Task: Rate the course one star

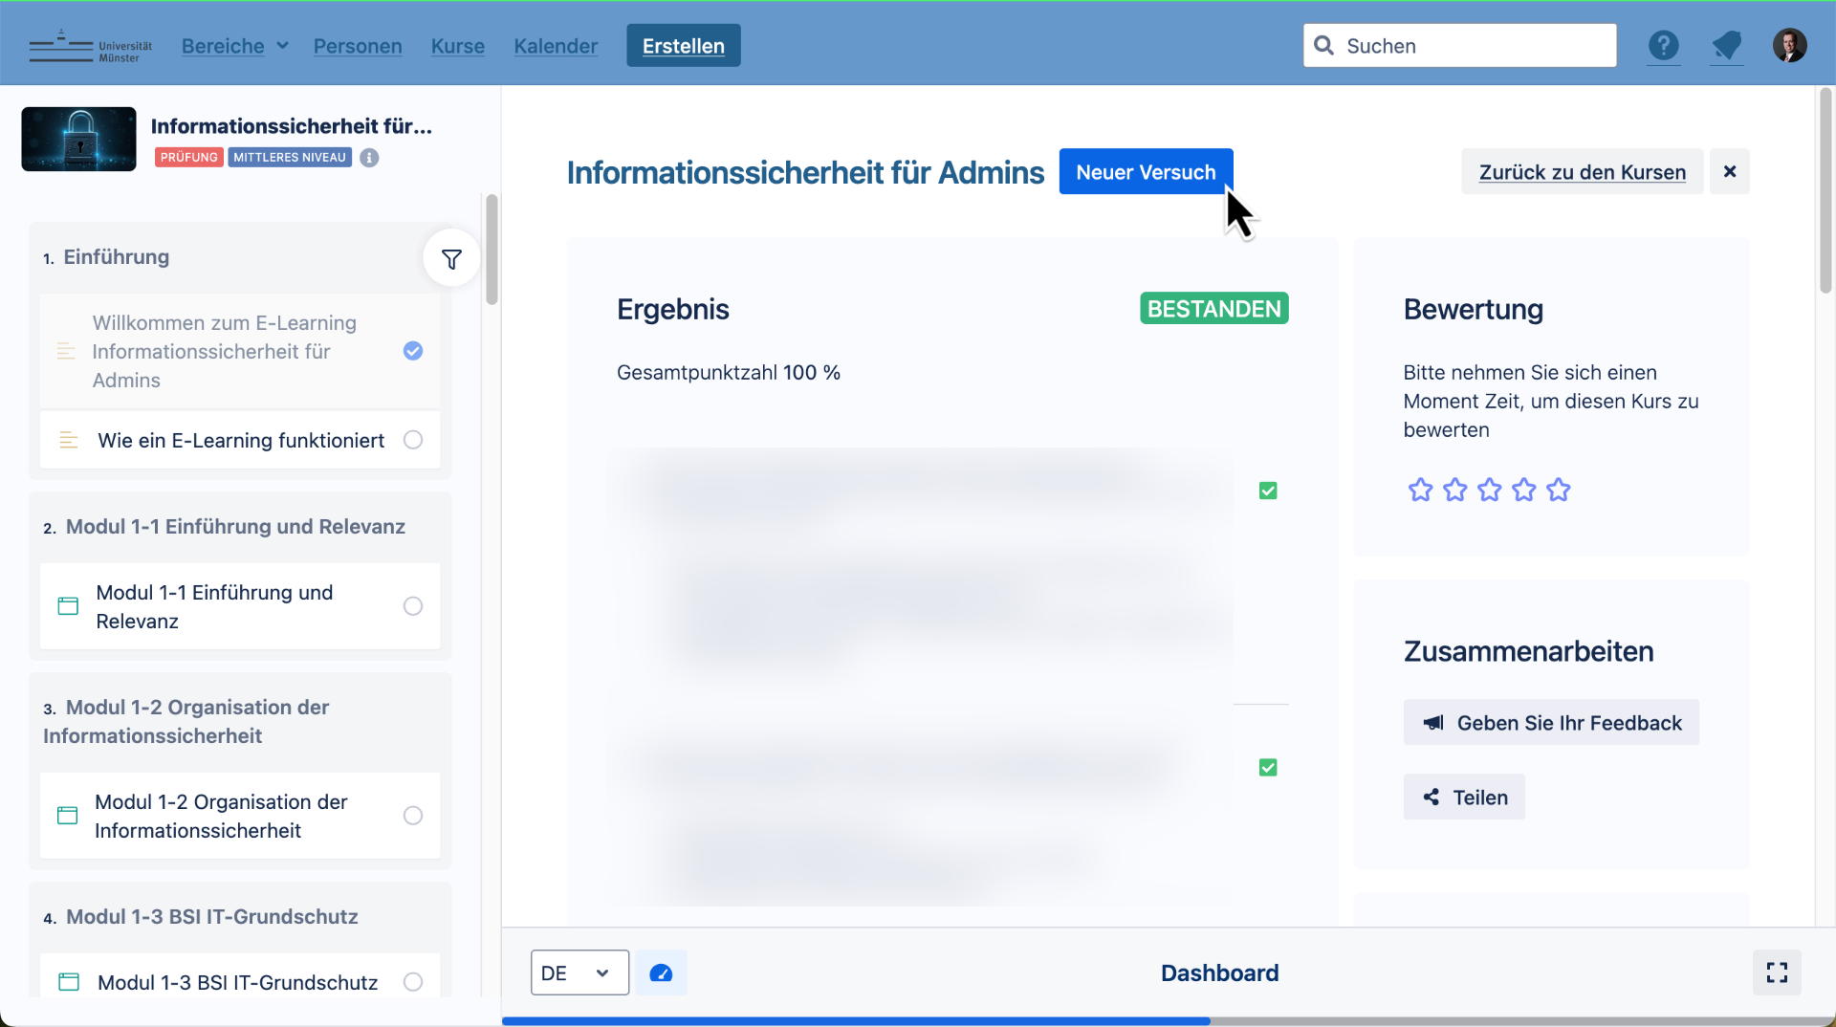Action: coord(1420,491)
